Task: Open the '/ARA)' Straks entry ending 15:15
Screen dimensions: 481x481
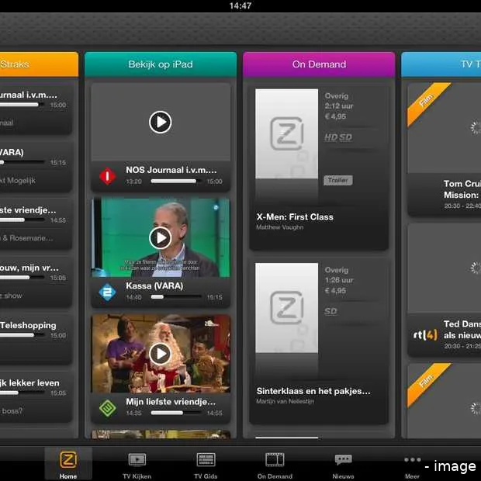Action: click(x=36, y=166)
